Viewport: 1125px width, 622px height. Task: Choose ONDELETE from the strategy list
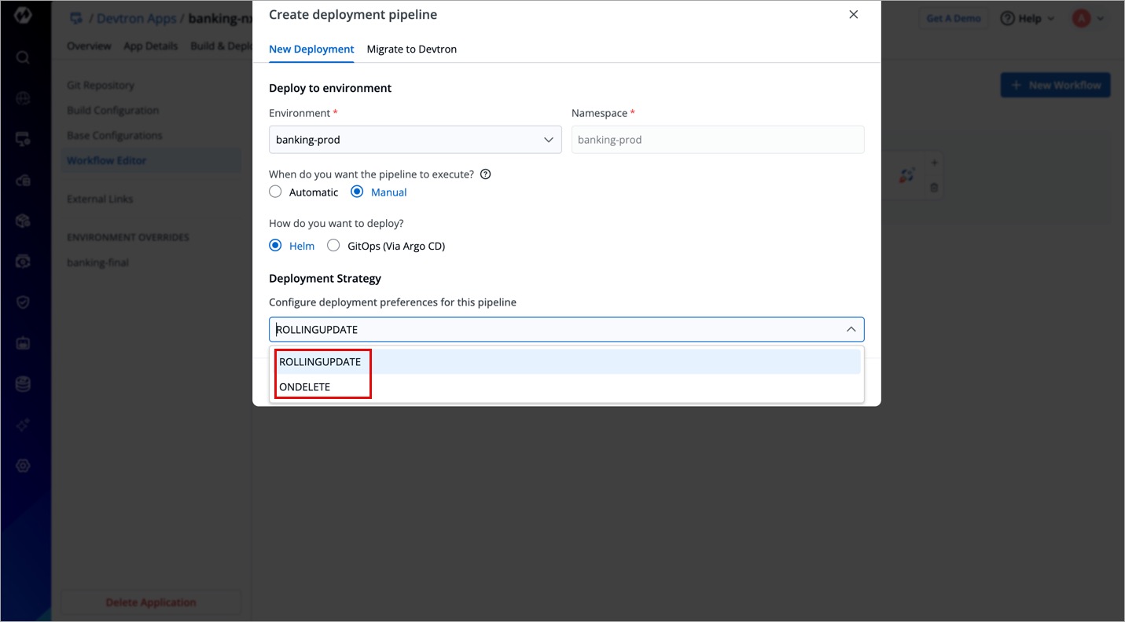tap(305, 387)
